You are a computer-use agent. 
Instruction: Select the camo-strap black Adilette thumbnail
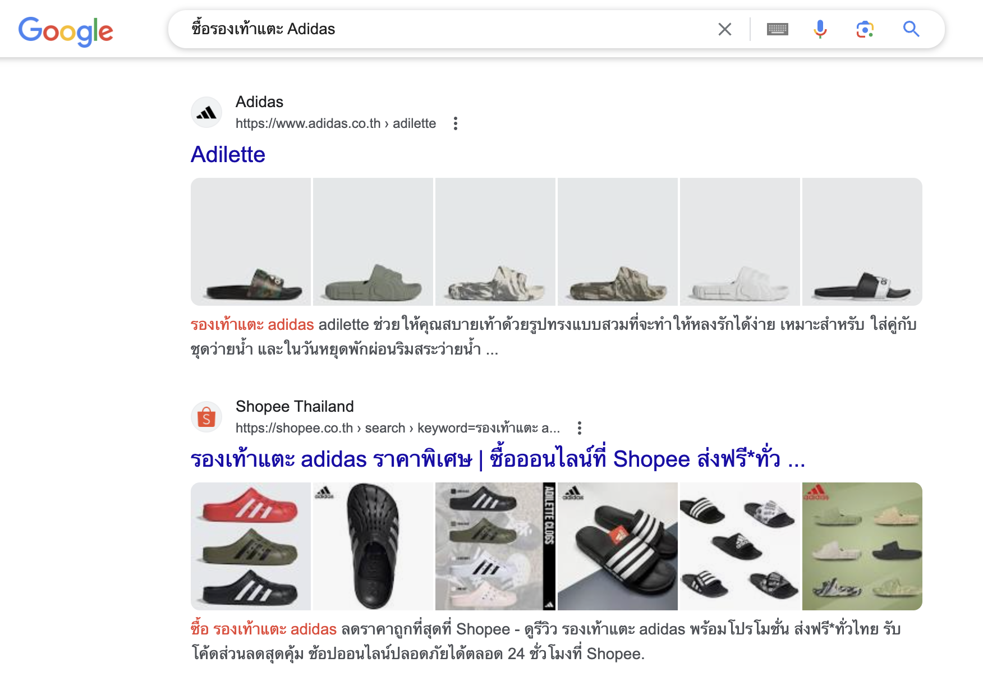pyautogui.click(x=251, y=242)
